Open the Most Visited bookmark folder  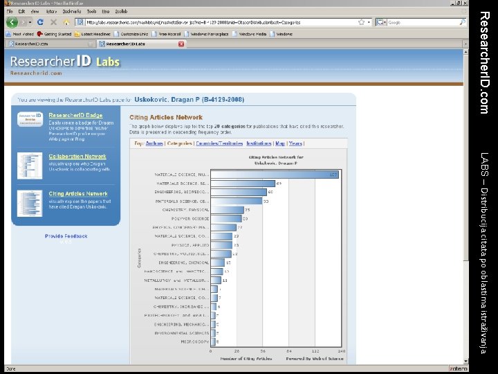(x=20, y=34)
